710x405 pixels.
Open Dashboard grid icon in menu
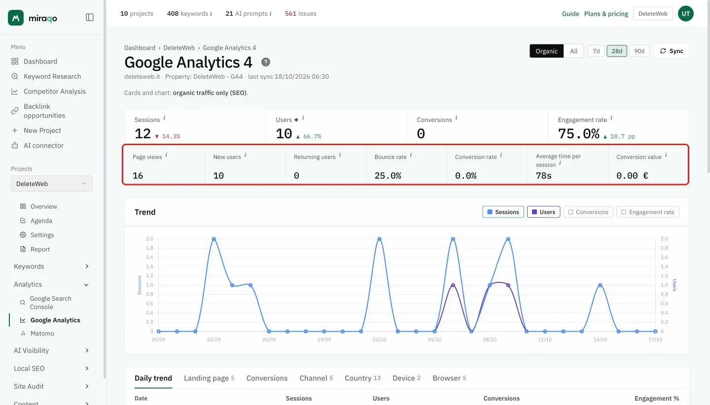coord(14,62)
